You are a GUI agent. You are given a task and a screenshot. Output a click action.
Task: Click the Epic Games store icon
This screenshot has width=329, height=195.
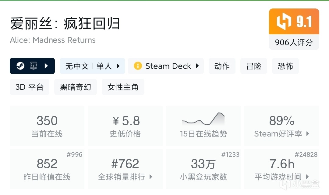click(33, 66)
